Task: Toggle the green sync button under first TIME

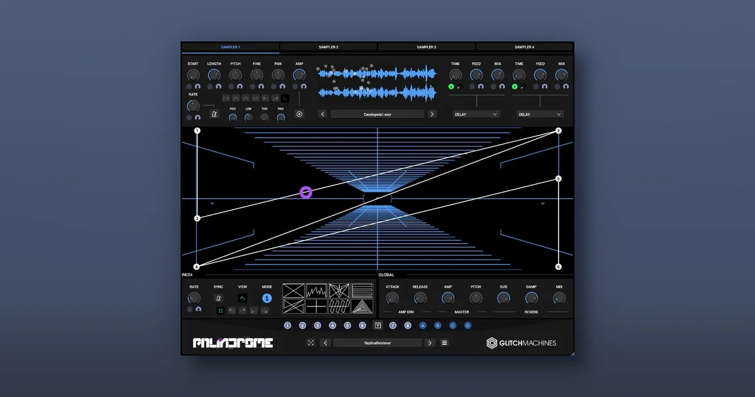Action: (x=451, y=87)
